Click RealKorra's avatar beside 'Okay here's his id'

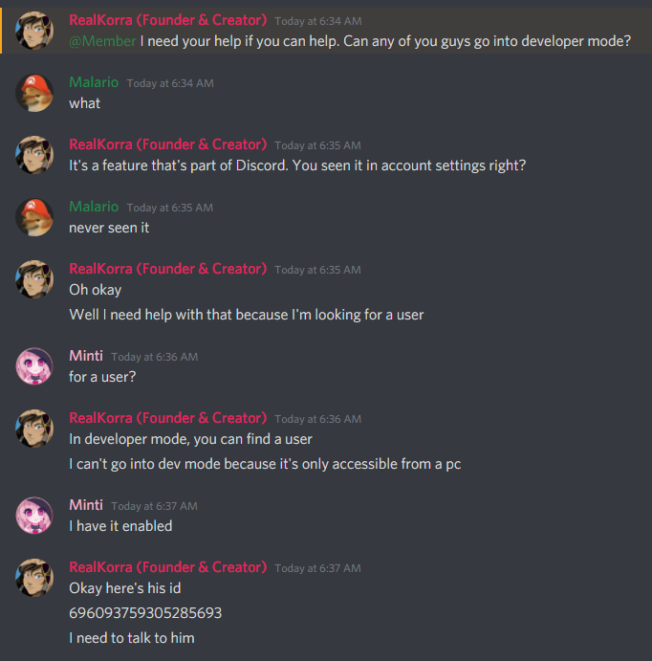34,578
